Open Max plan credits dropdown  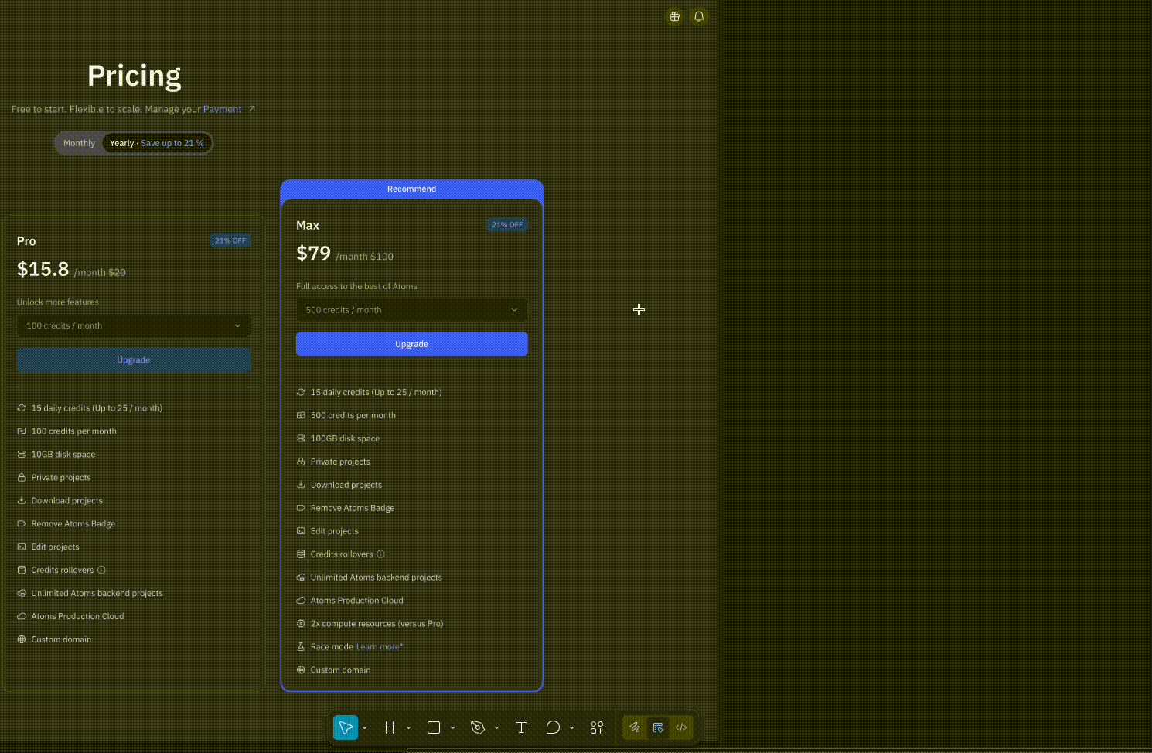411,310
